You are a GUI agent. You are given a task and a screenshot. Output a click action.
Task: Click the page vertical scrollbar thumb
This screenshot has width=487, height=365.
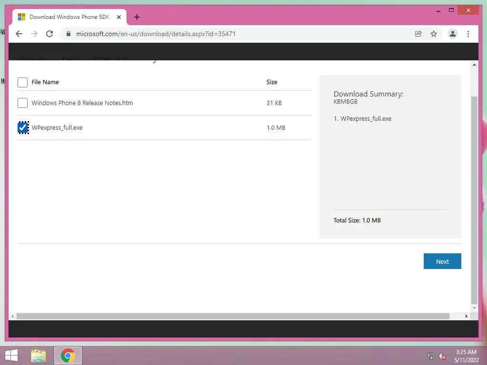click(474, 200)
